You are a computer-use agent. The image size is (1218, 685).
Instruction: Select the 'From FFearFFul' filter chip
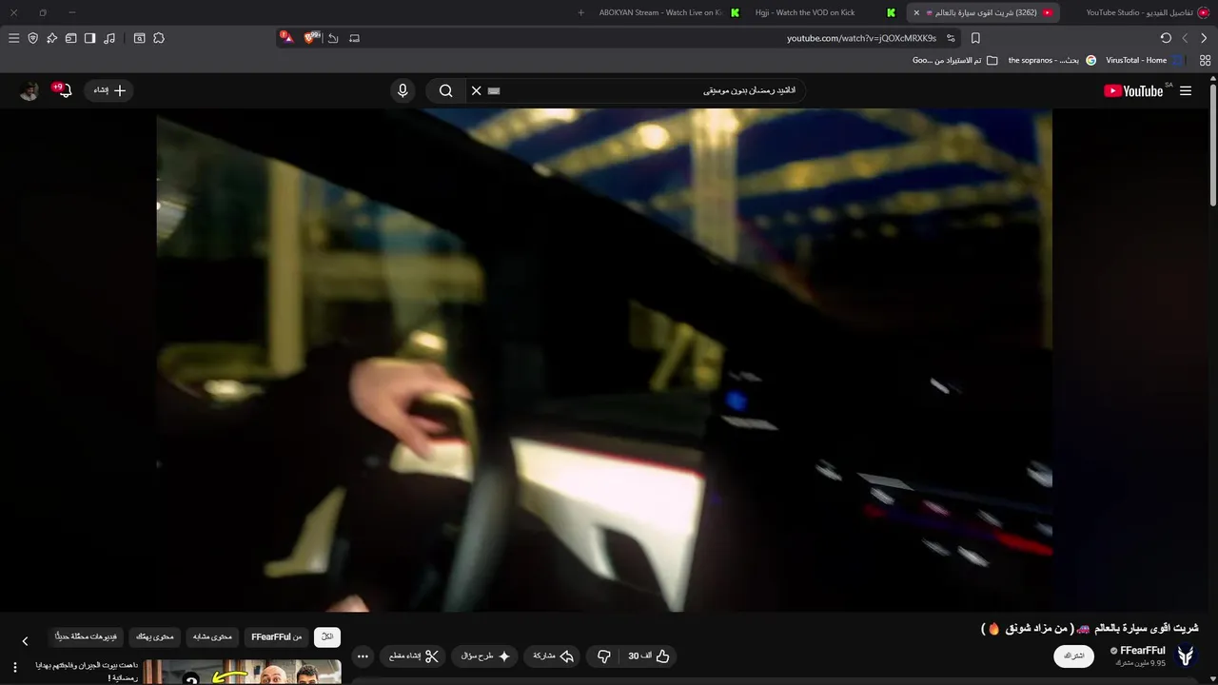(x=276, y=636)
